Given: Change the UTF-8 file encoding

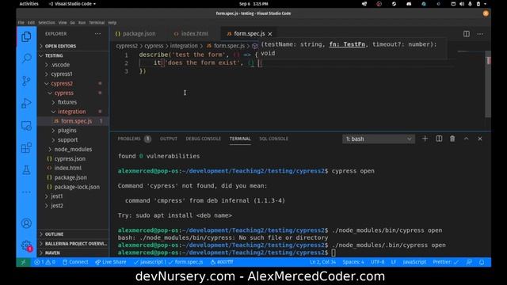Looking at the screenshot, I should (377, 262).
